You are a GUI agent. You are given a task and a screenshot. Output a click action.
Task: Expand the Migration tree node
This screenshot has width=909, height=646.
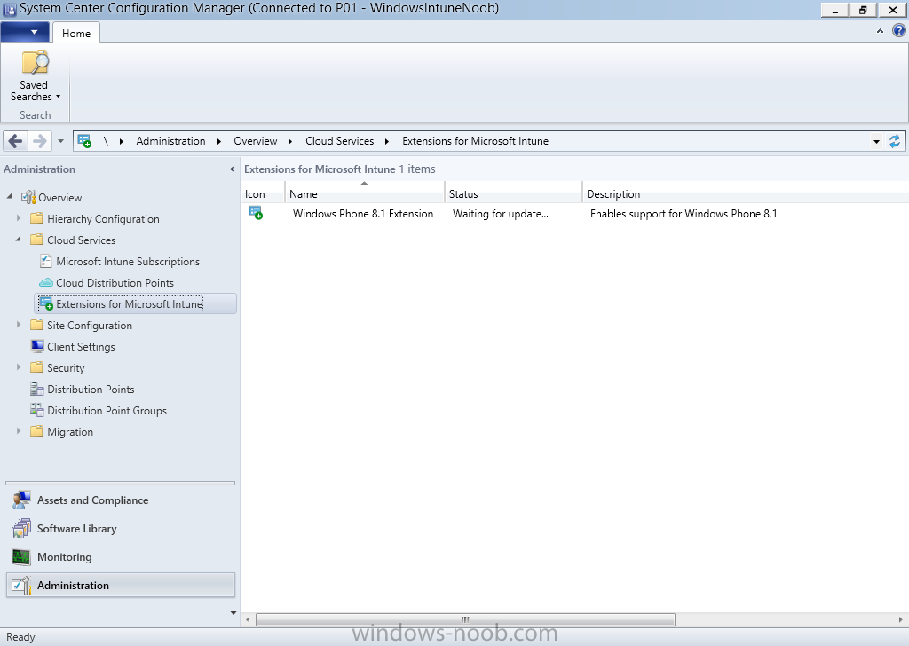(x=19, y=431)
